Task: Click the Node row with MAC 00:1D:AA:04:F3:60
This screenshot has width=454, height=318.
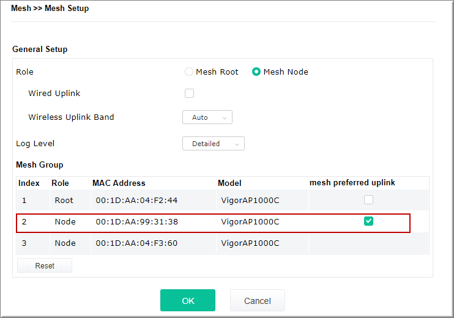Action: (136, 243)
